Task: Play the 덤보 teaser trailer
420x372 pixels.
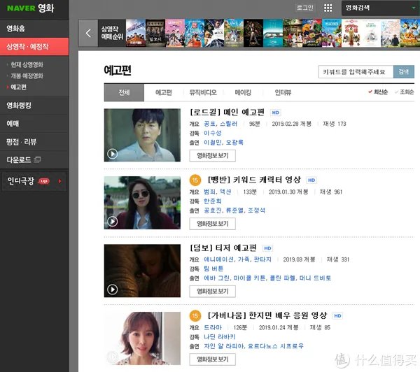Action: [x=141, y=270]
